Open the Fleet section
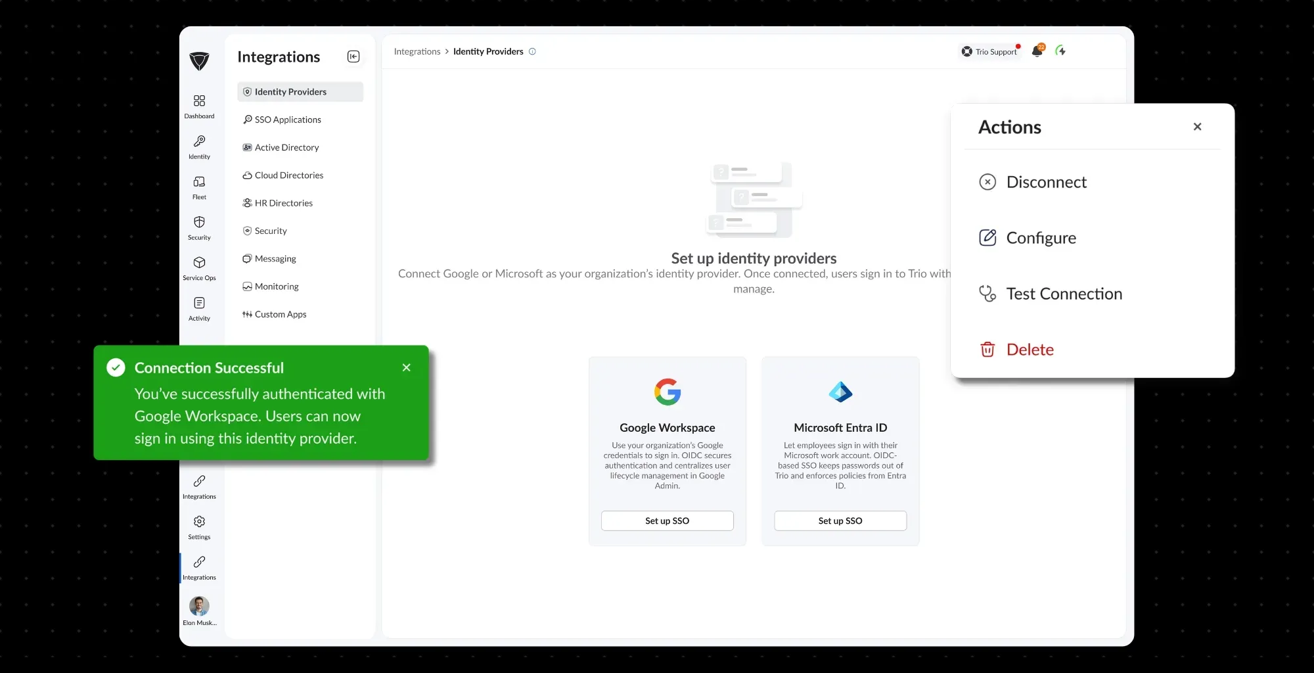The height and width of the screenshot is (673, 1314). (199, 187)
